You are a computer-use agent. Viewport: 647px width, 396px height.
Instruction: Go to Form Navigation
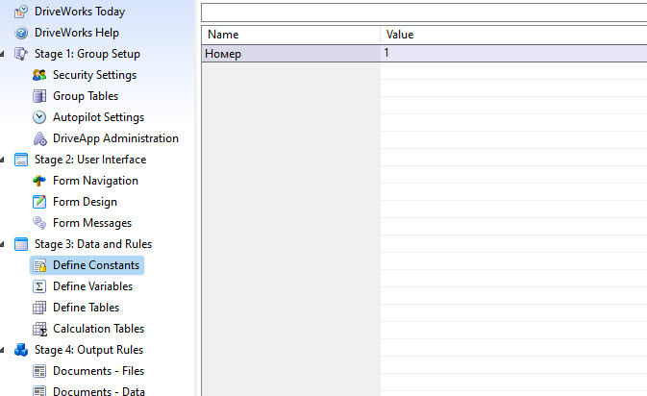[95, 181]
